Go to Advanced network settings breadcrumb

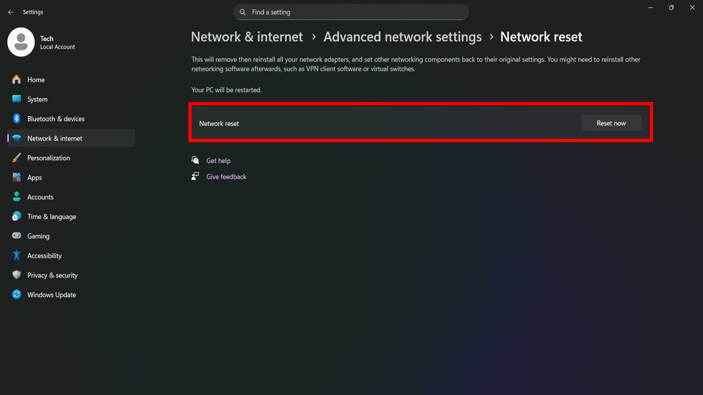[x=402, y=37]
